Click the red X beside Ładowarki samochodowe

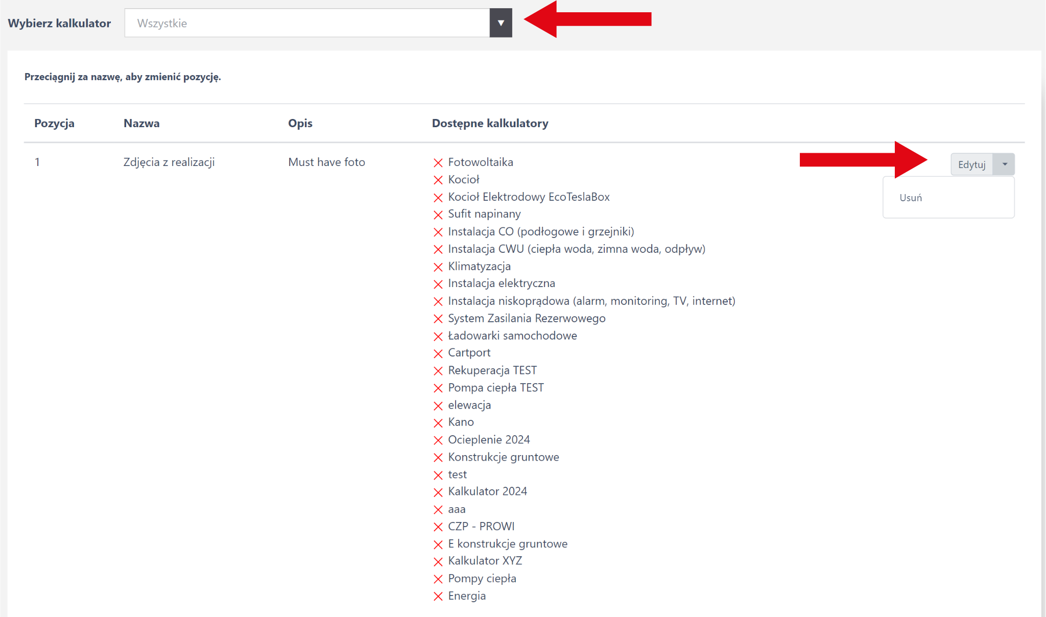coord(438,337)
